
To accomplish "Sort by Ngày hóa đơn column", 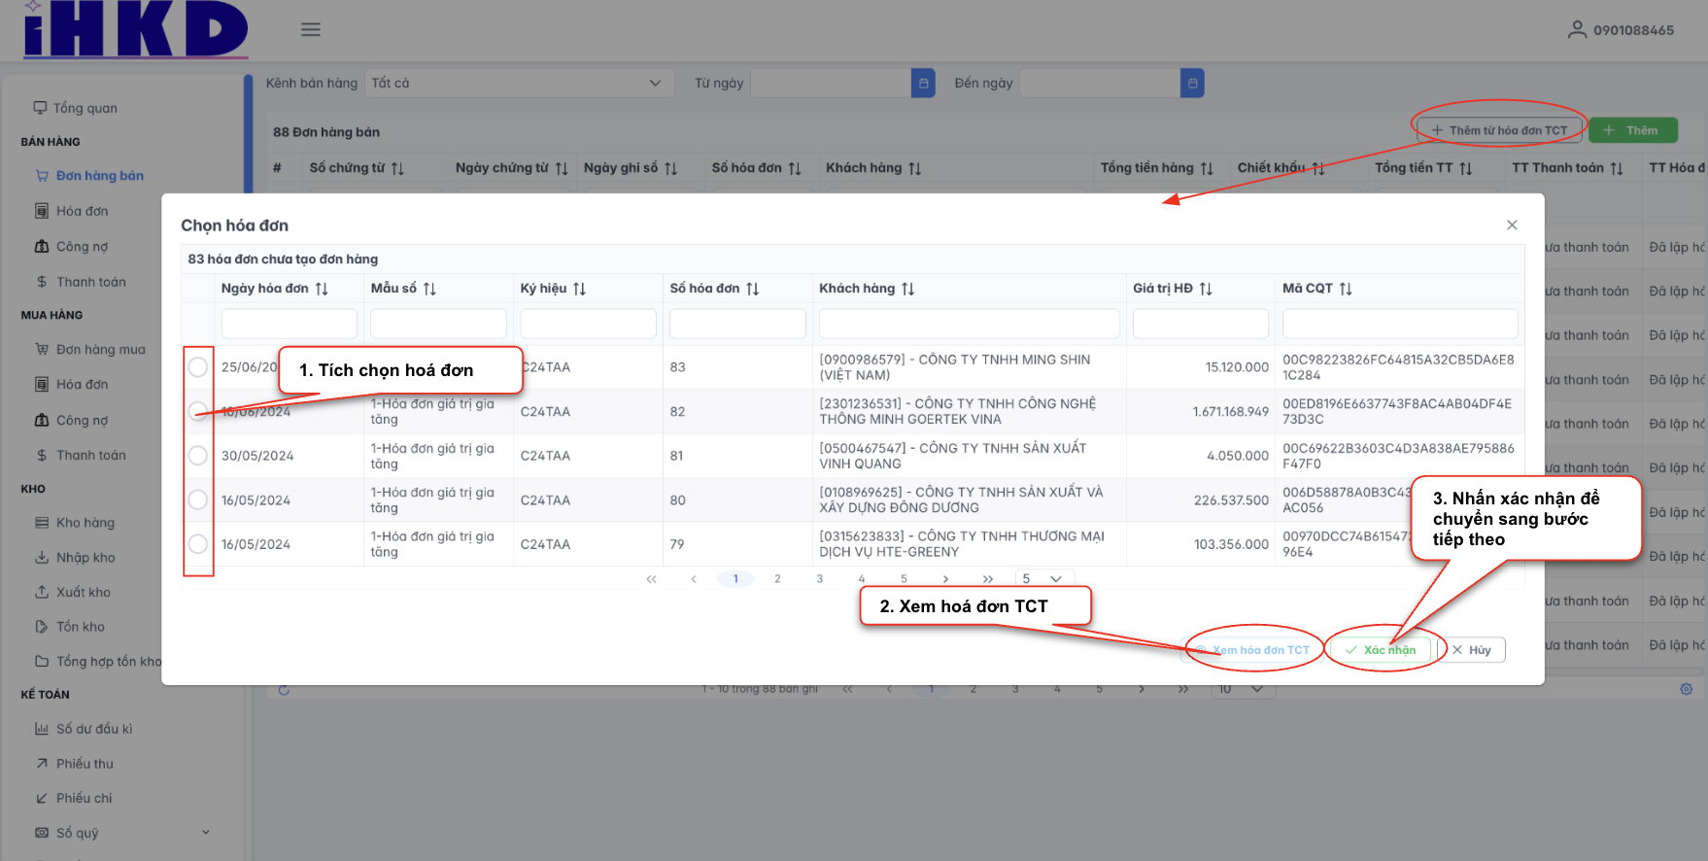I will [322, 290].
